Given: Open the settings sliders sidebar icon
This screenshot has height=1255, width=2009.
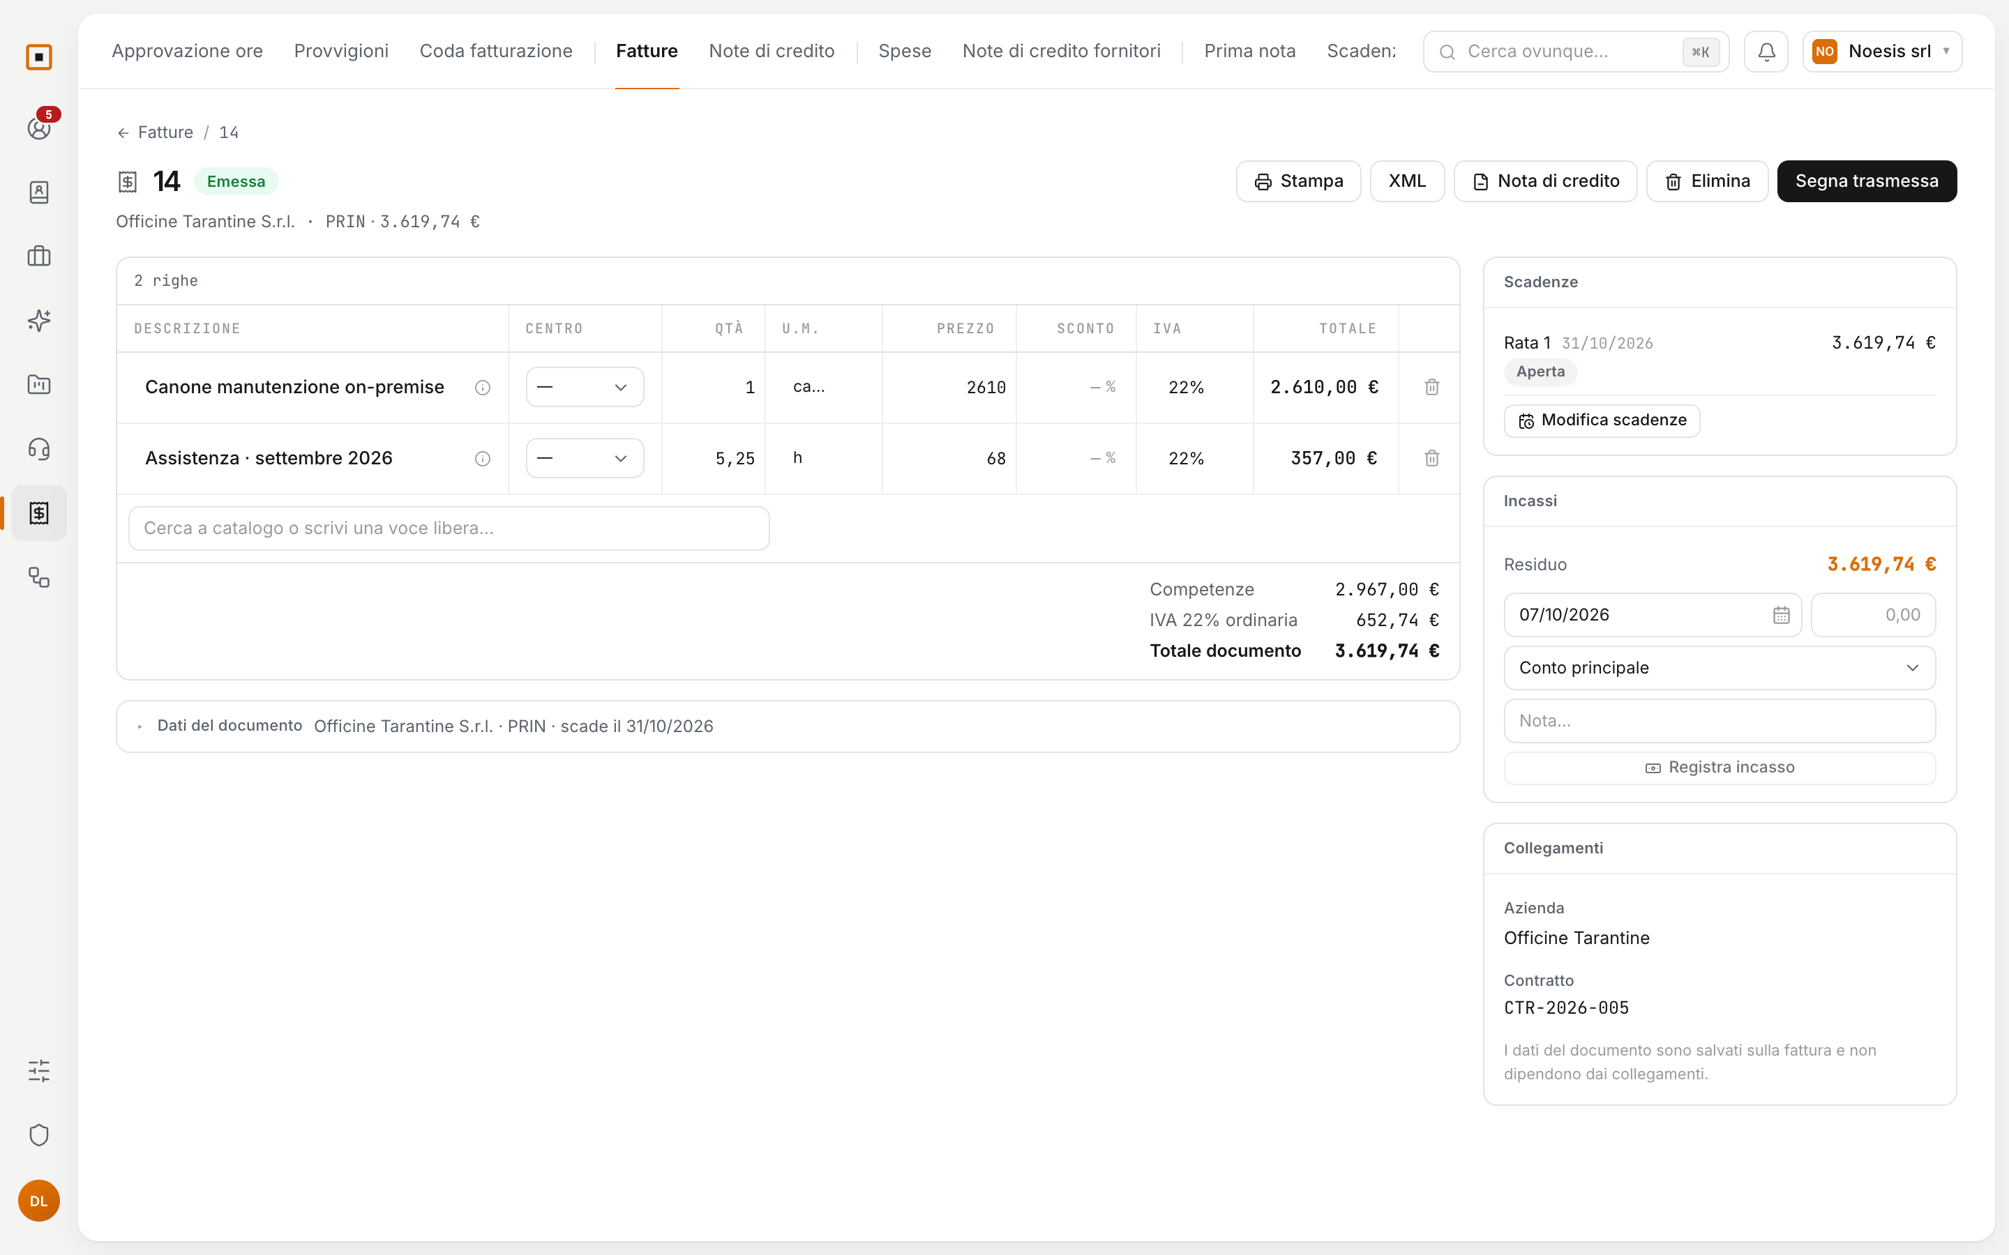Looking at the screenshot, I should (39, 1071).
